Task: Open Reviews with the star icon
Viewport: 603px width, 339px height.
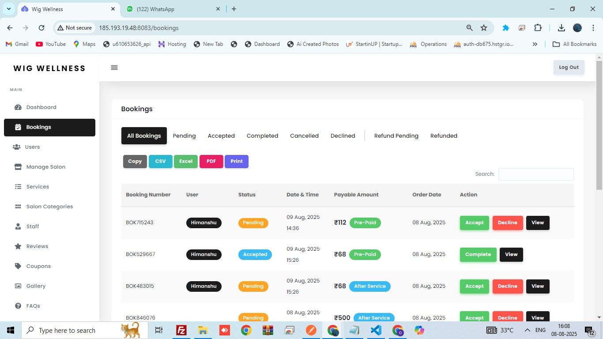Action: [37, 246]
